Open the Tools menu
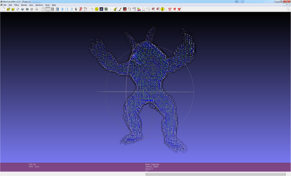 pyautogui.click(x=47, y=5)
